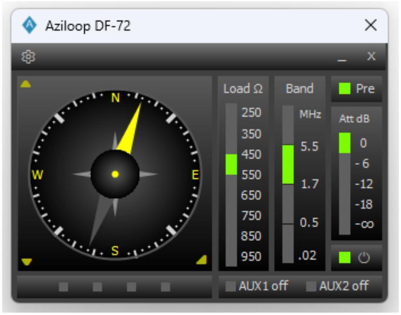Click the top-left yellow triangle on compass panel
401x315 pixels.
pyautogui.click(x=26, y=84)
